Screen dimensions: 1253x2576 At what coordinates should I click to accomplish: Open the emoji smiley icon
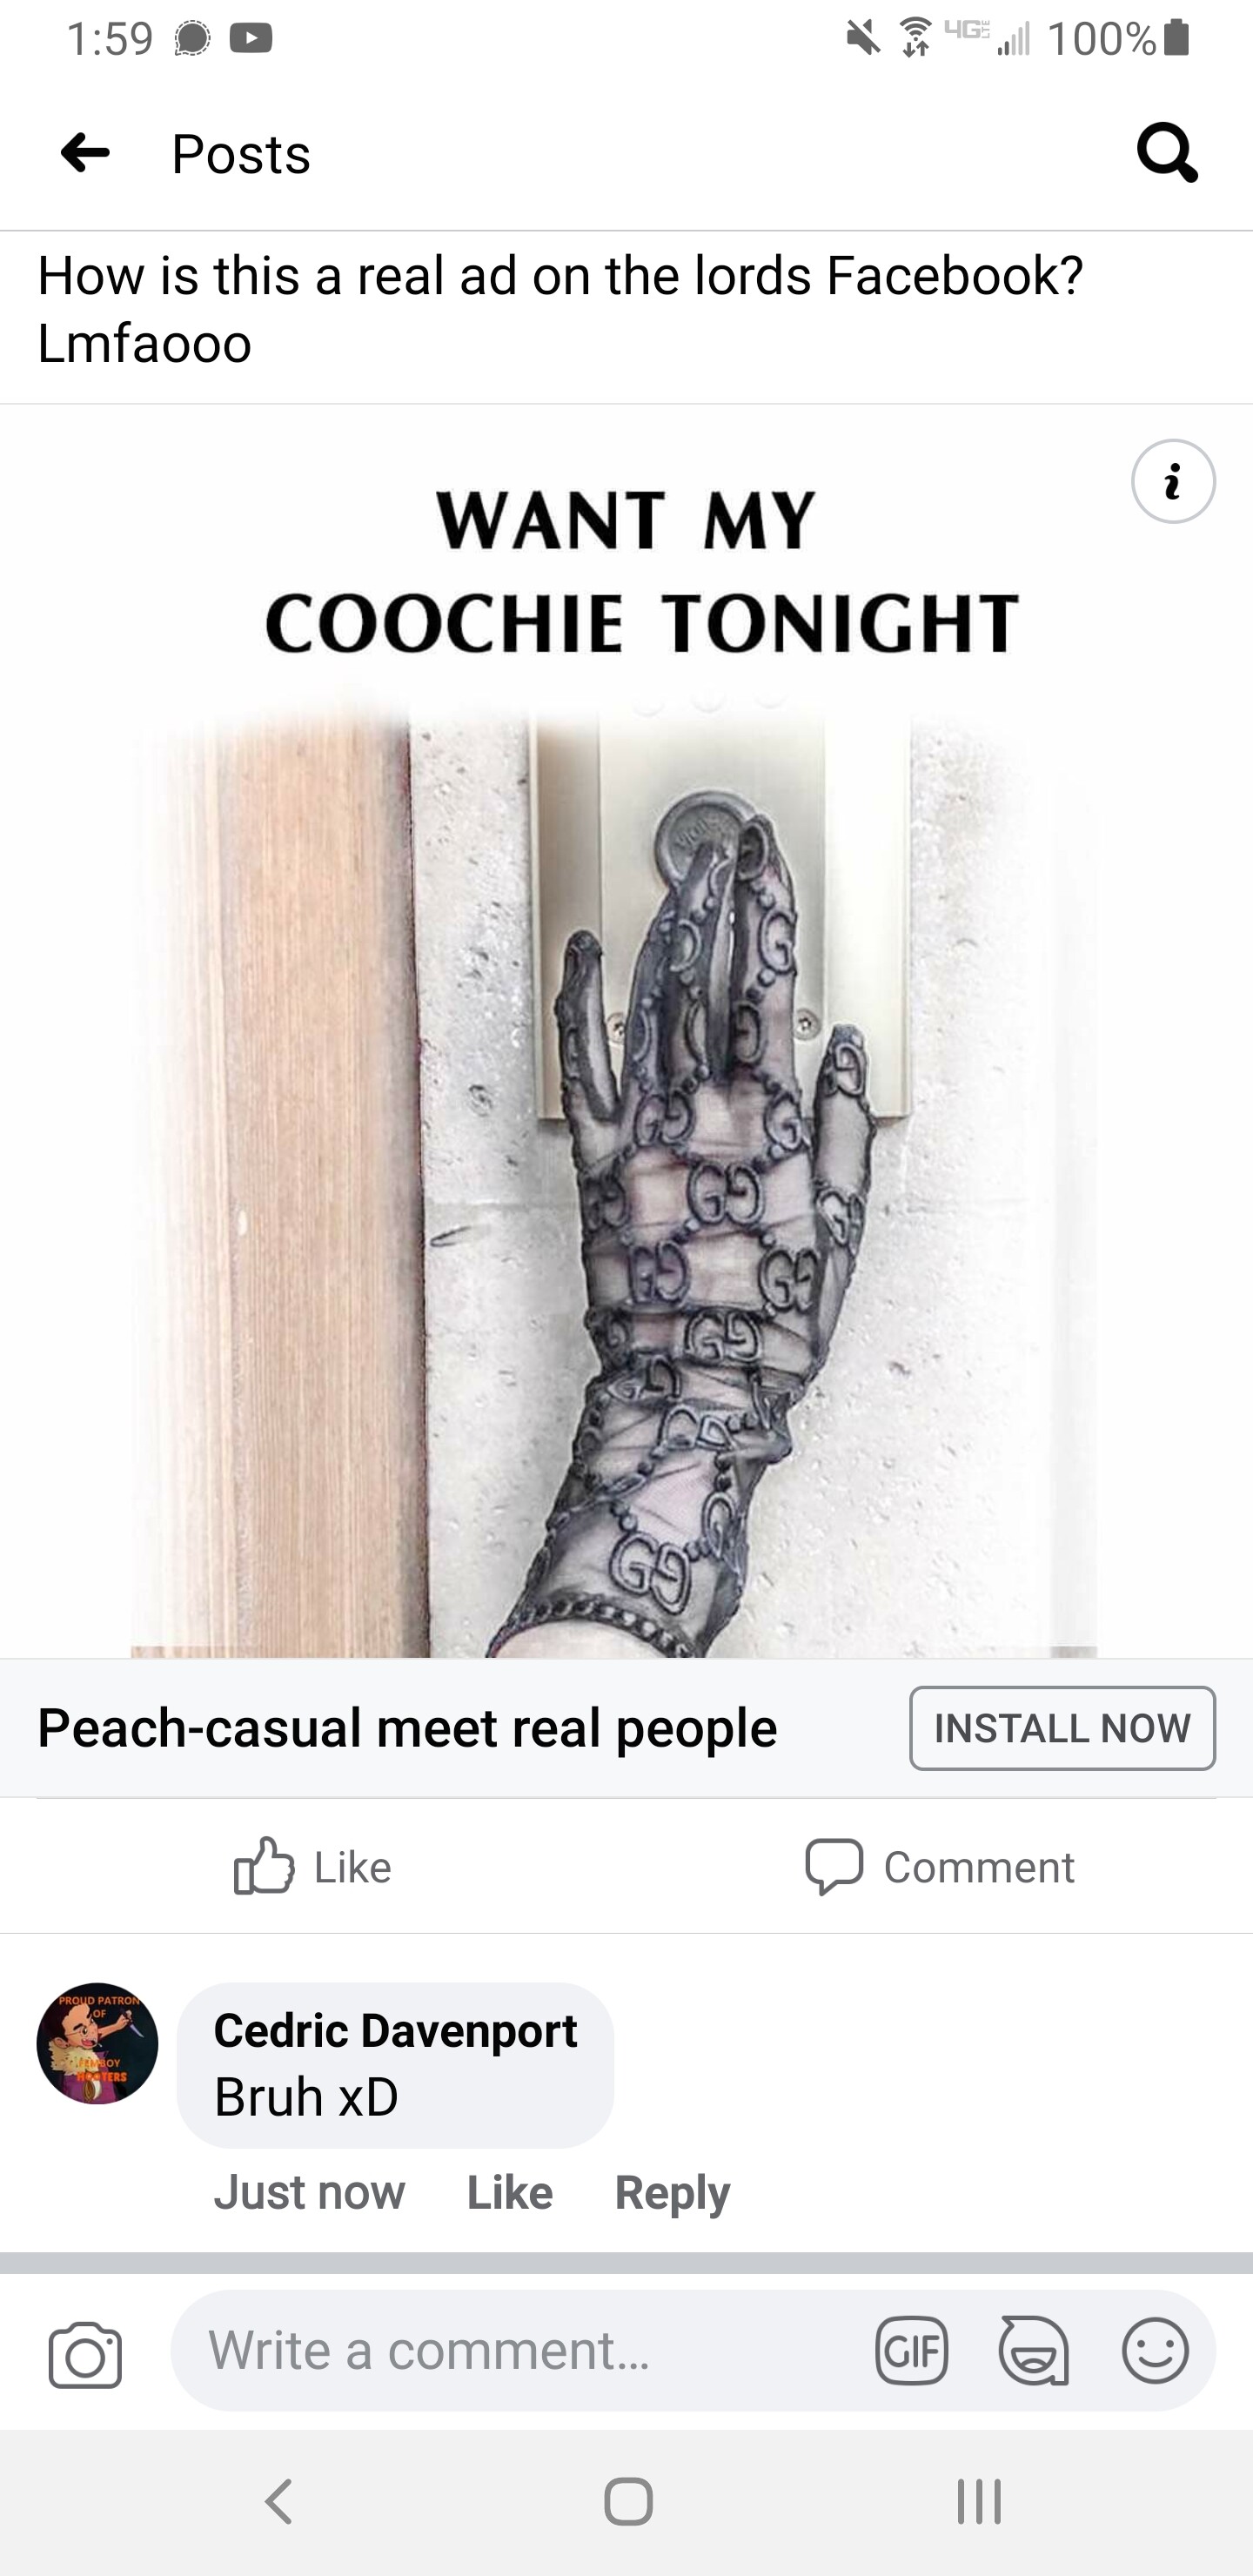(1155, 2350)
